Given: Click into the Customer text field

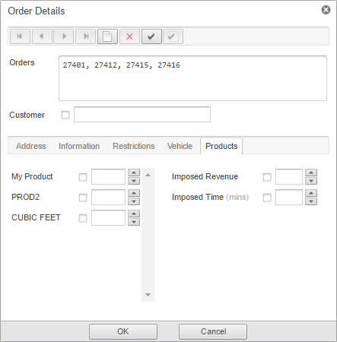Looking at the screenshot, I should coord(142,115).
